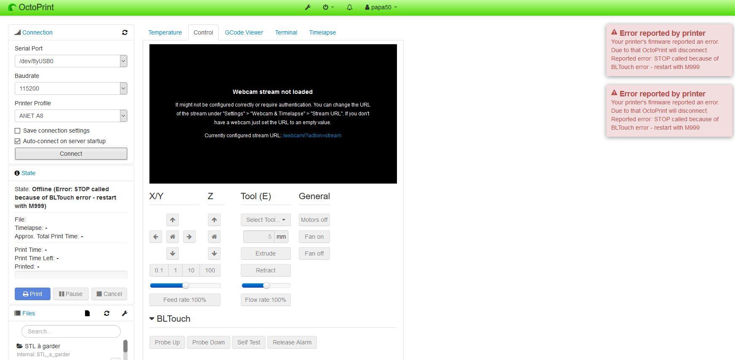Switch to the GCode Viewer tab
Image resolution: width=735 pixels, height=360 pixels.
[x=244, y=32]
